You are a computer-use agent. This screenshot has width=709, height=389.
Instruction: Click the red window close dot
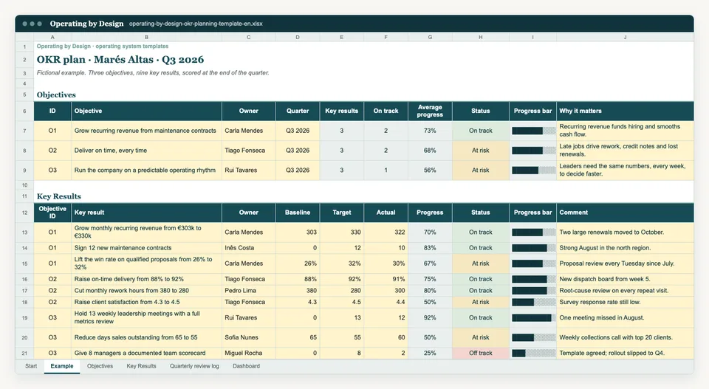[25, 24]
